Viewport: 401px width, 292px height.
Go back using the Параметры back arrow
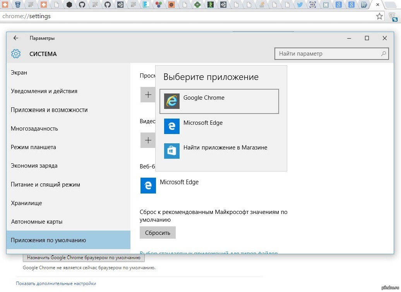16,38
